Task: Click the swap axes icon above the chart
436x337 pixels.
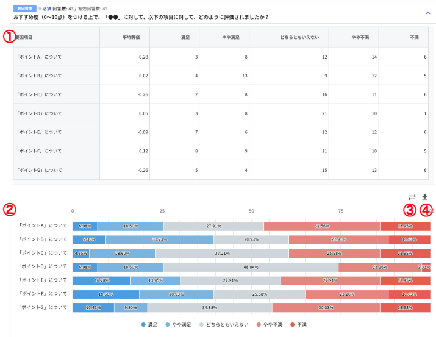Action: pyautogui.click(x=412, y=197)
